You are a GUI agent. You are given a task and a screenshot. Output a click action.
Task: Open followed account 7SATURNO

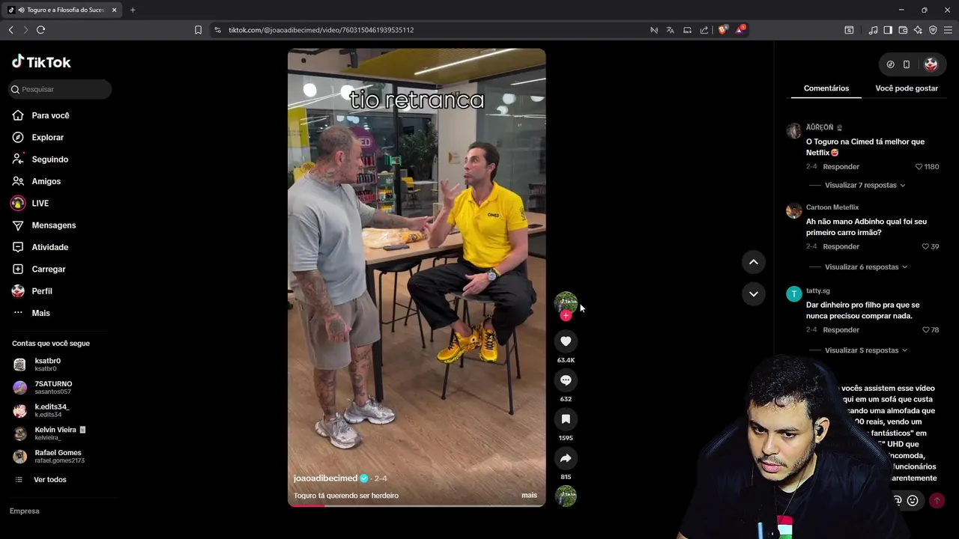tap(52, 387)
